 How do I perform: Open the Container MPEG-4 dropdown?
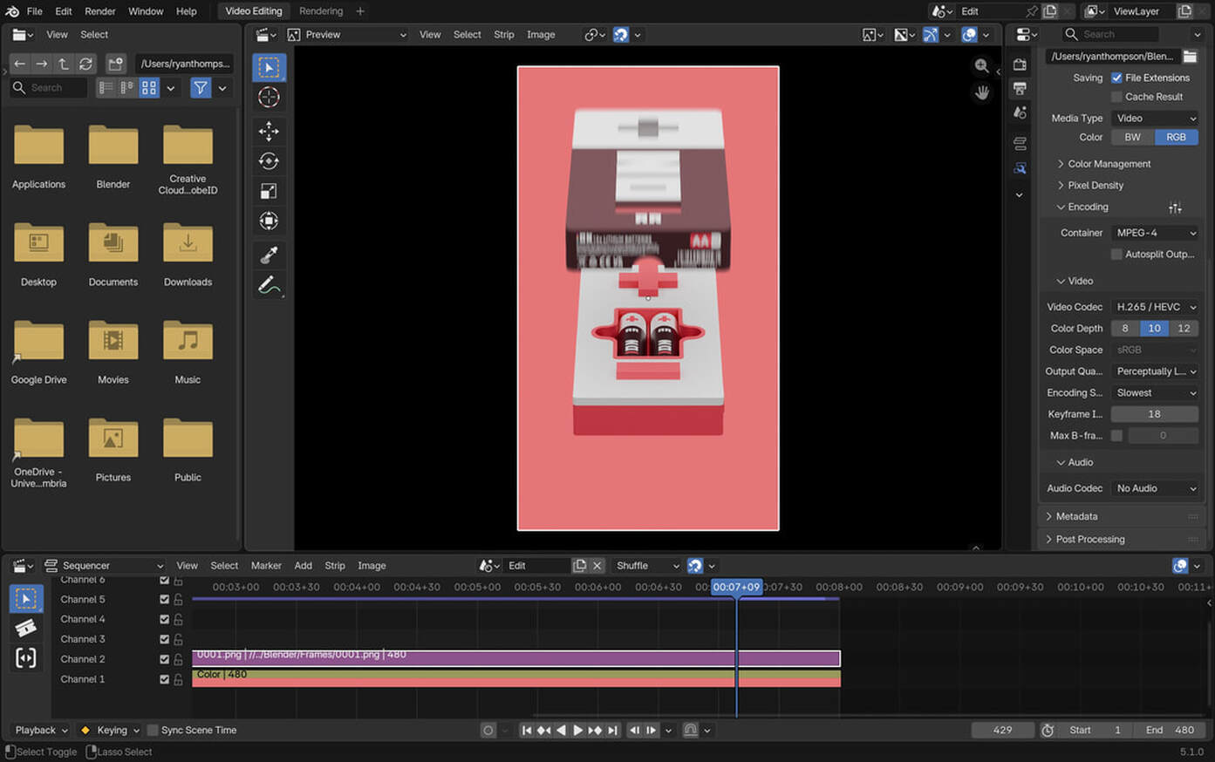click(1156, 233)
